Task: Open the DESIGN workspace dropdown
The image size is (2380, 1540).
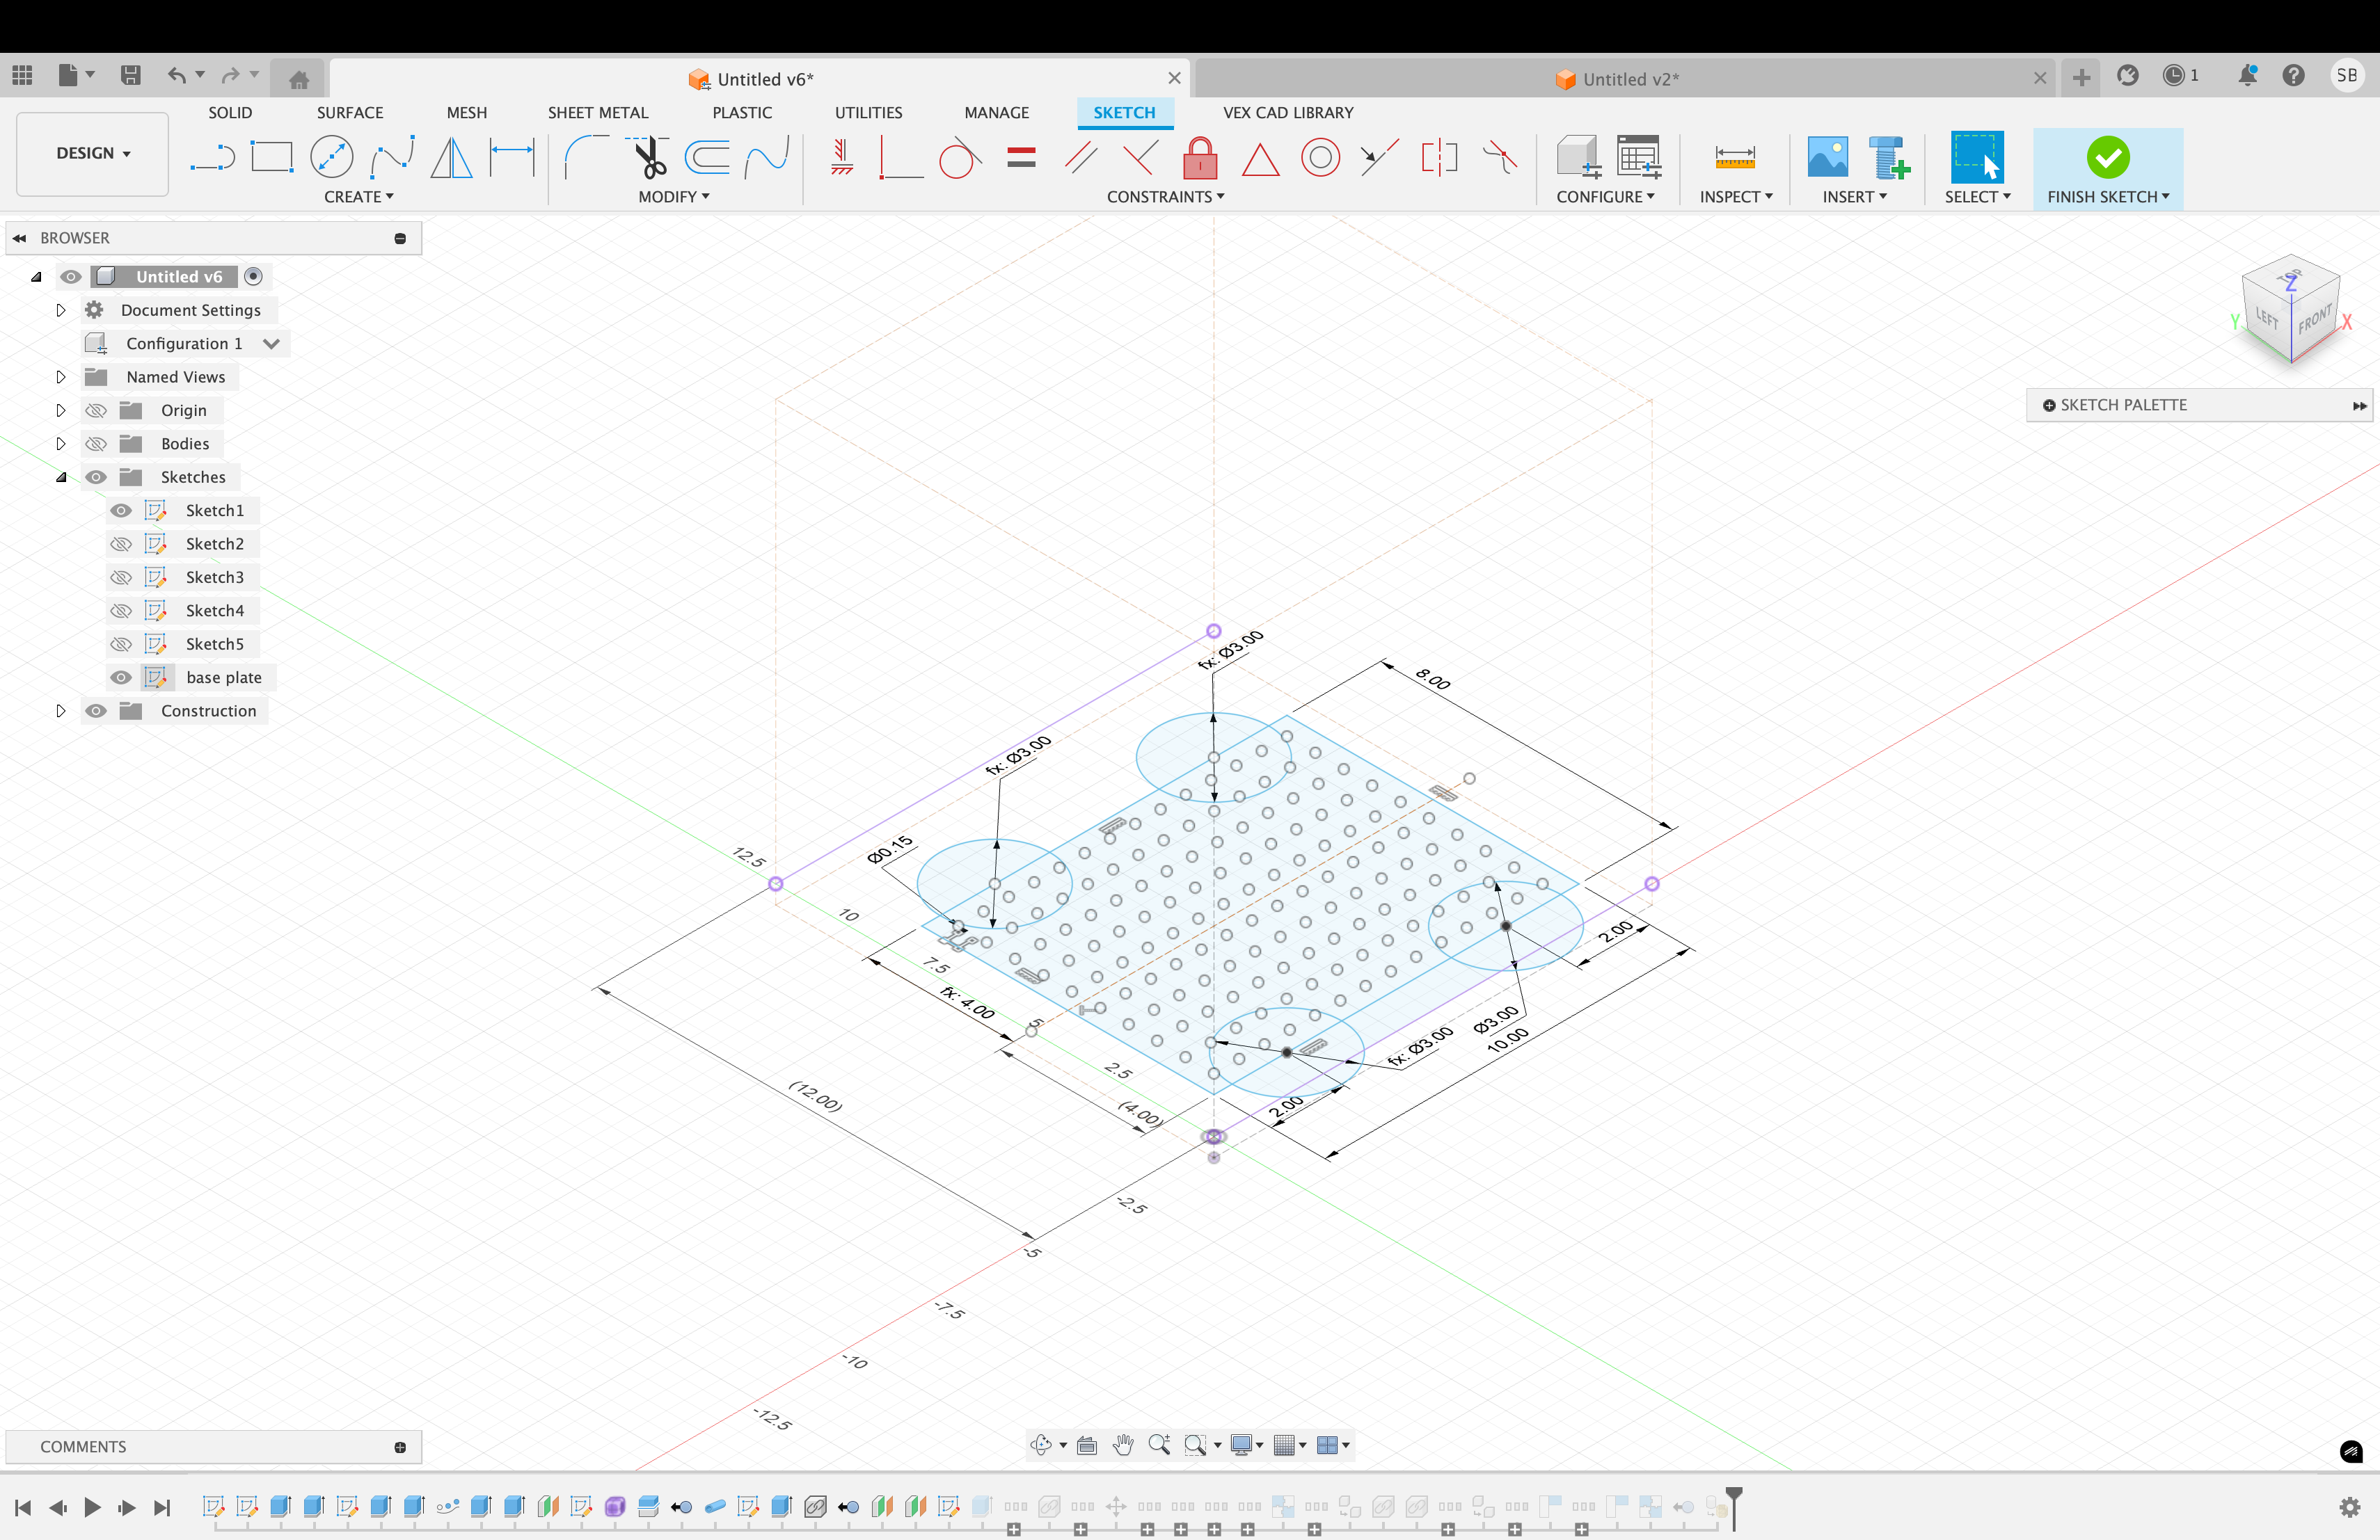Action: tap(93, 154)
